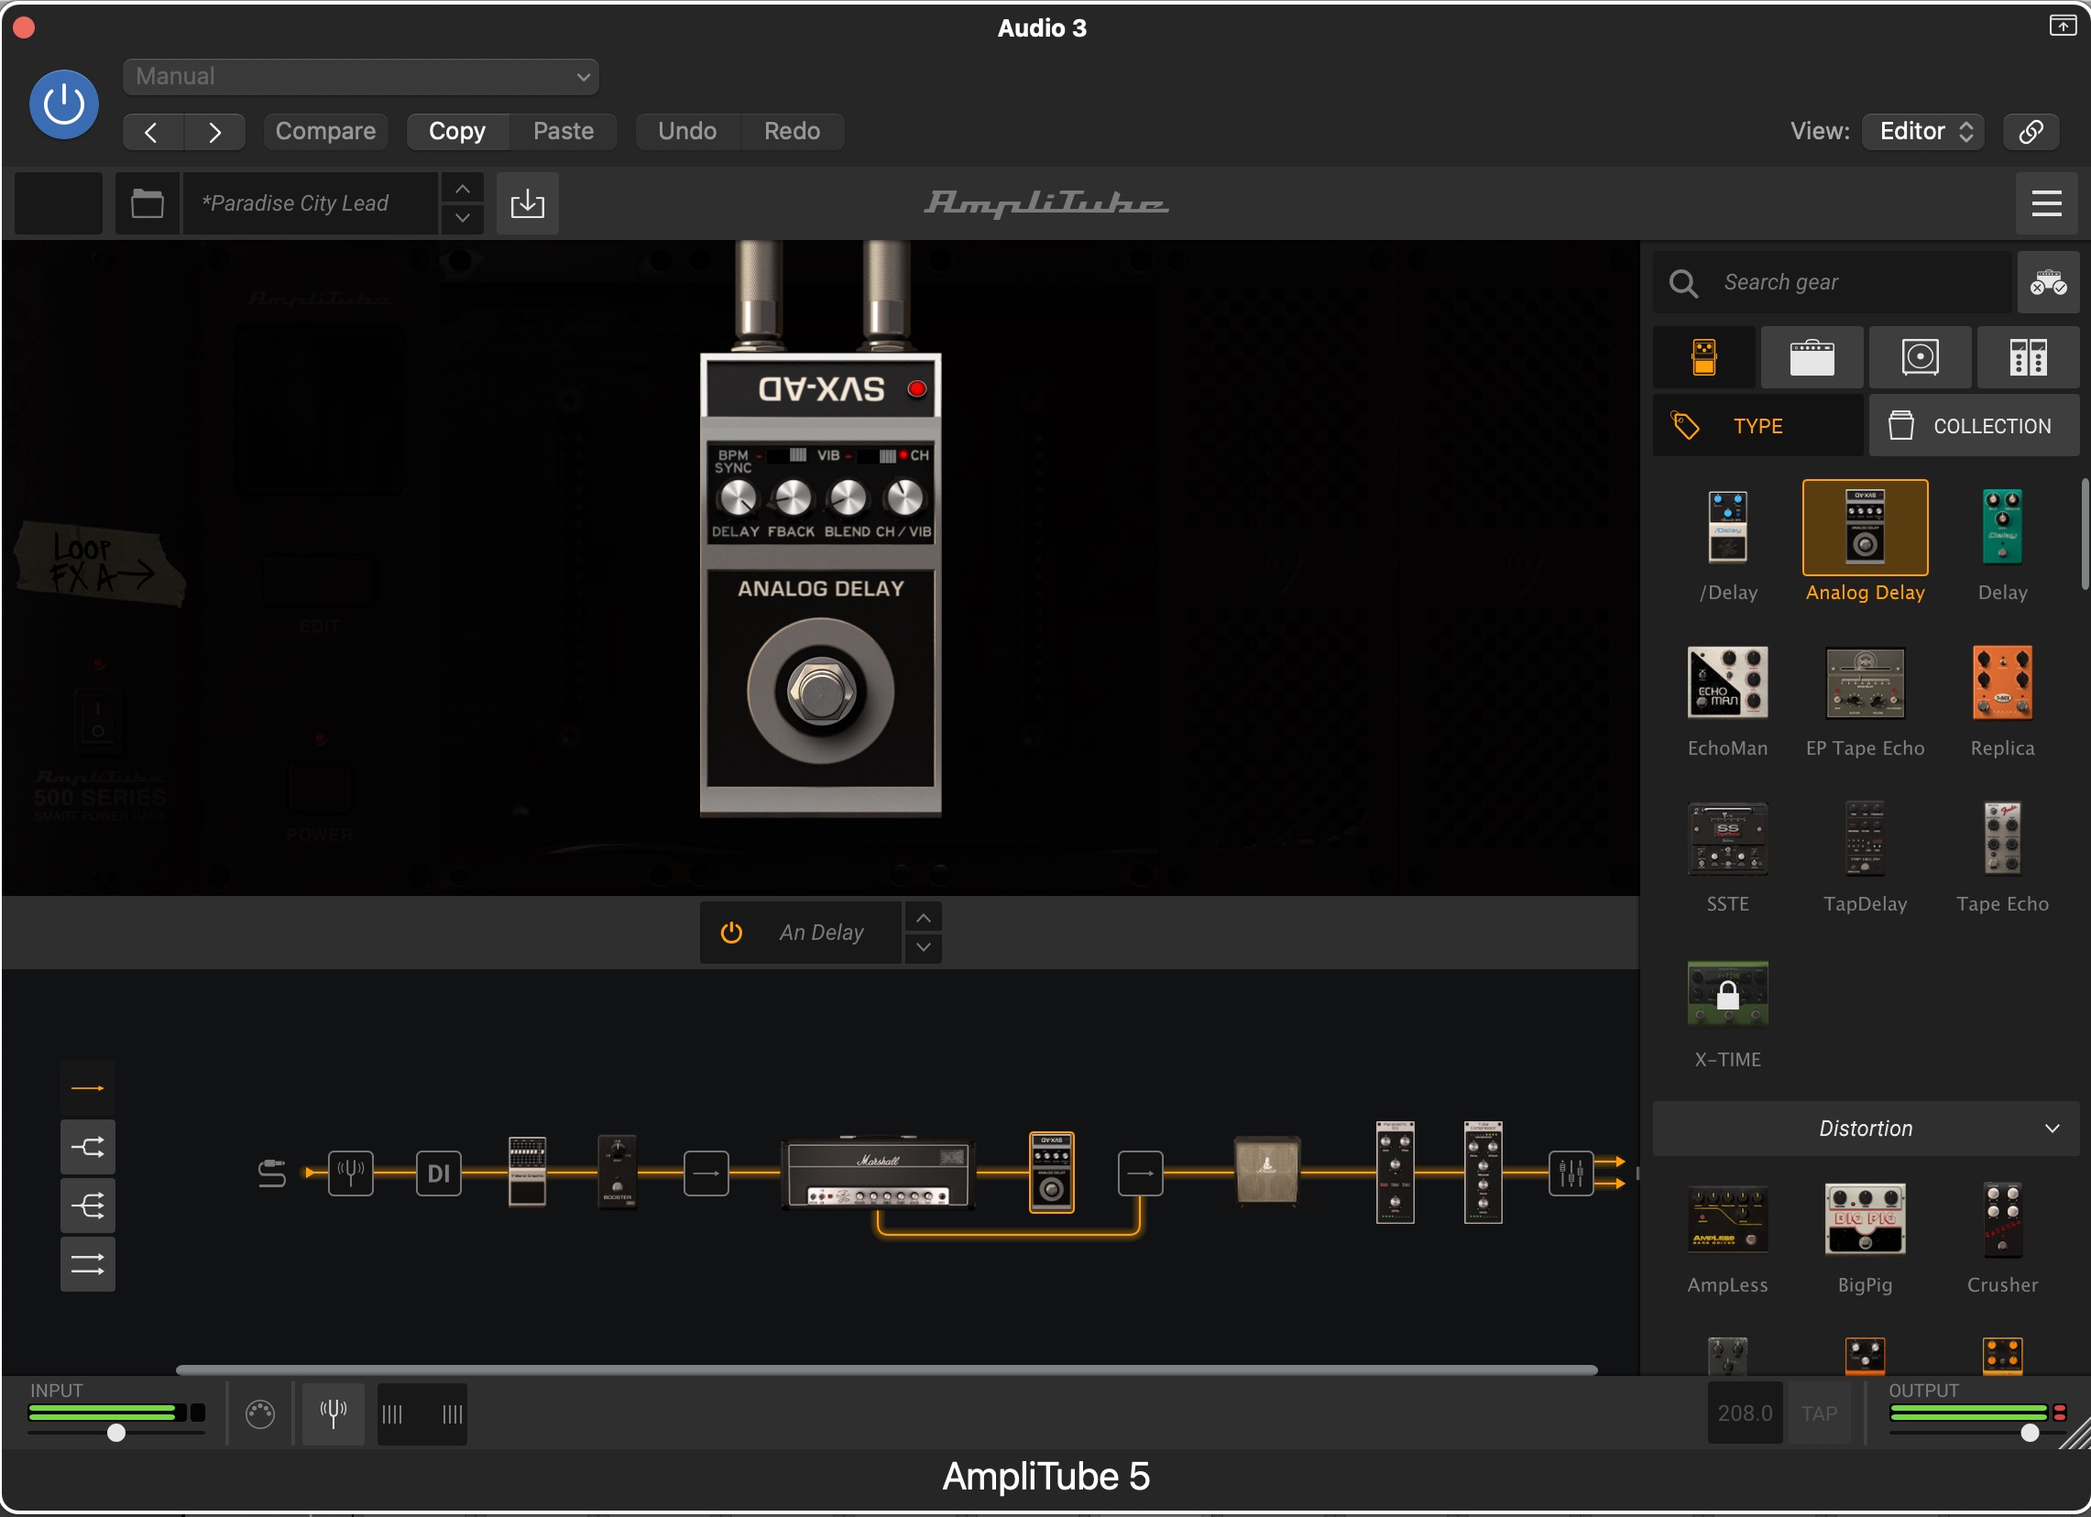Switch to next gear with An Delay down arrow
Viewport: 2091px width, 1517px height.
tap(923, 947)
